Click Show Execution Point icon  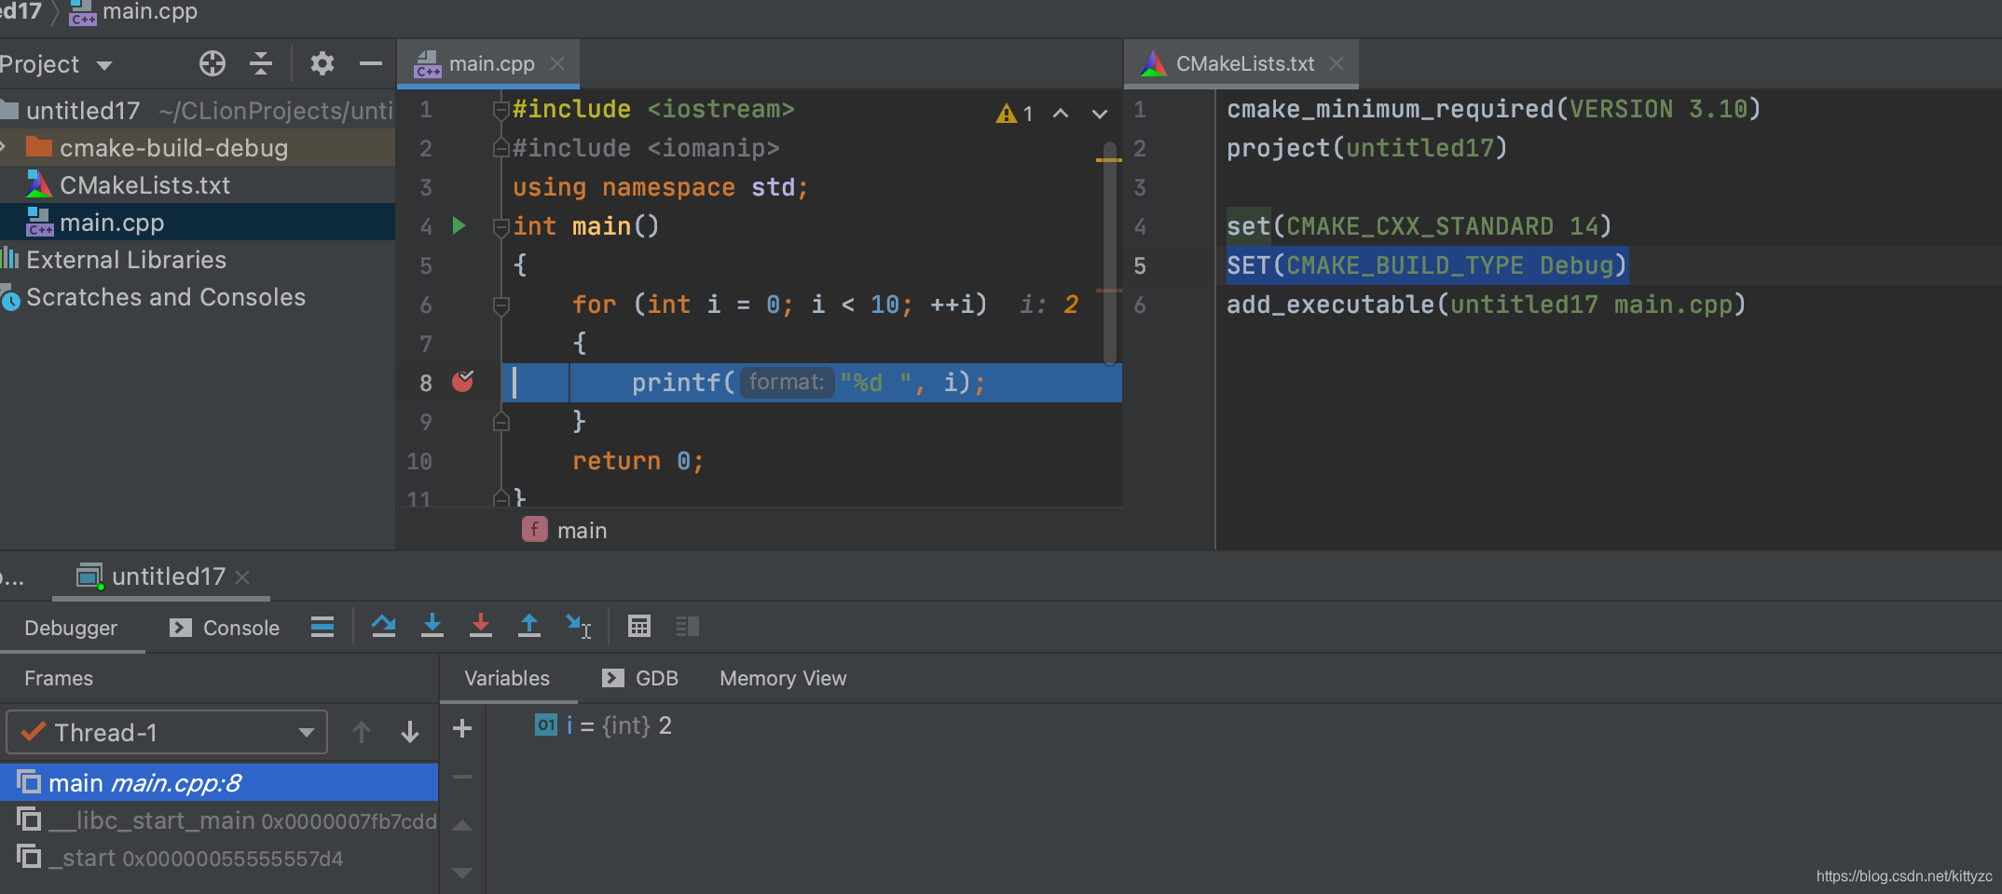(x=322, y=627)
